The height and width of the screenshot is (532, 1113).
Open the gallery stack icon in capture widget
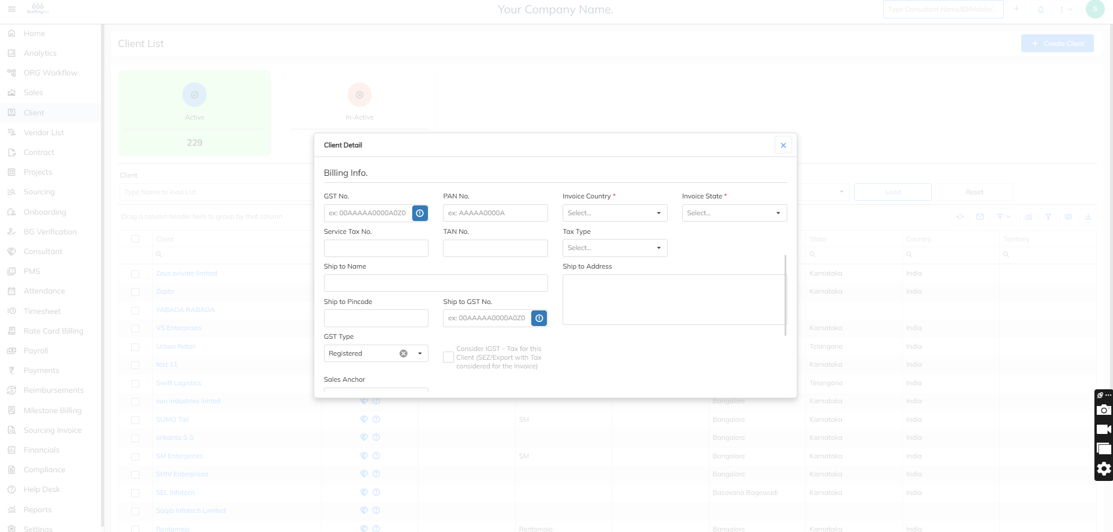[x=1104, y=449]
